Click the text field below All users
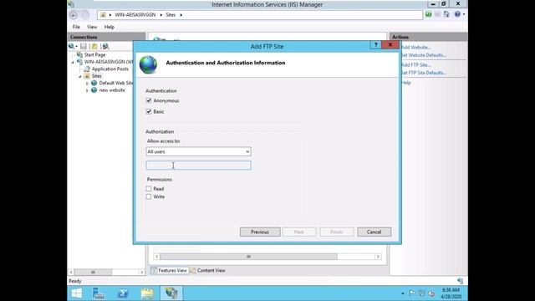This screenshot has height=301, width=535. [198, 166]
